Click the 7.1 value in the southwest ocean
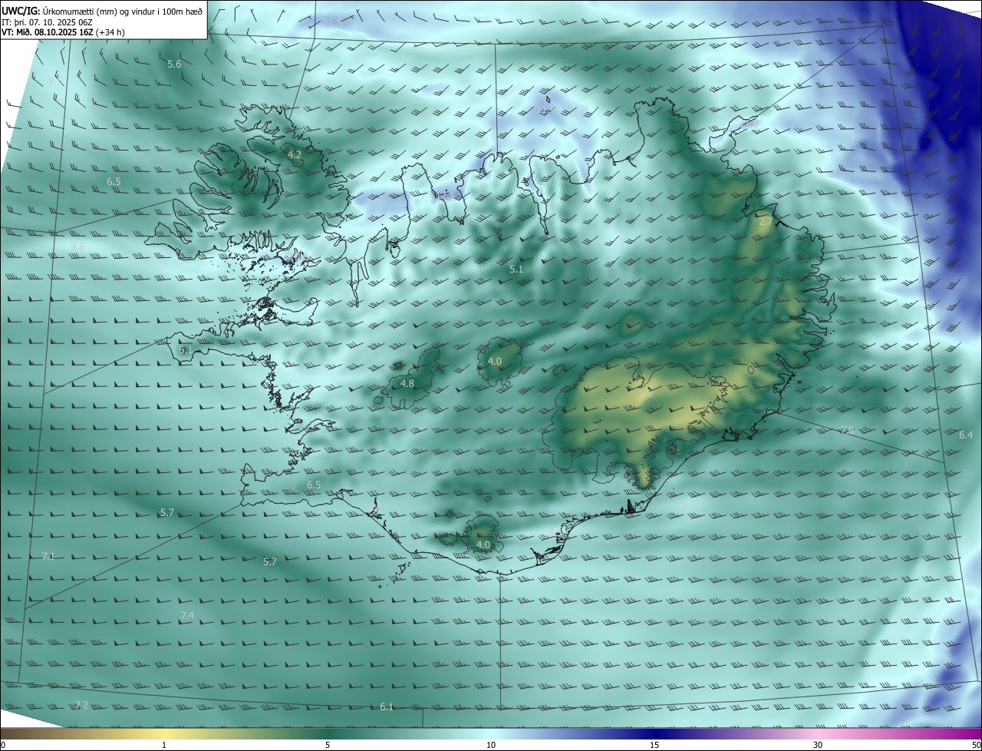 (48, 556)
